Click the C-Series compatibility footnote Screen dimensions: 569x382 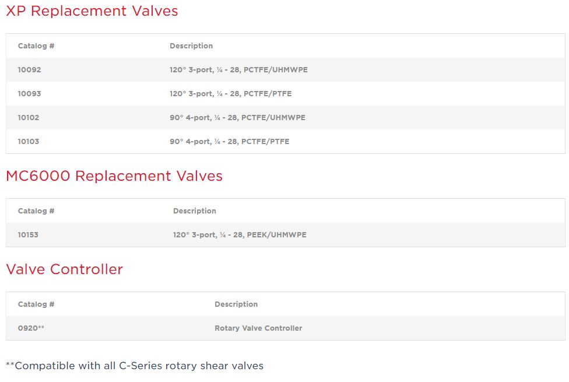(x=135, y=366)
